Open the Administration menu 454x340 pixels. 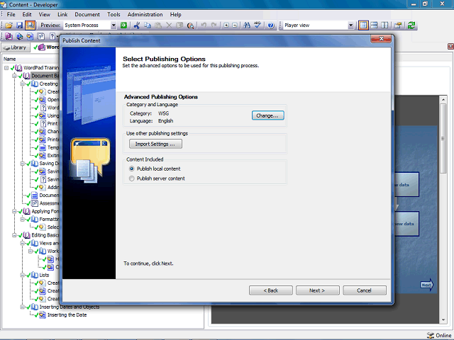point(145,14)
